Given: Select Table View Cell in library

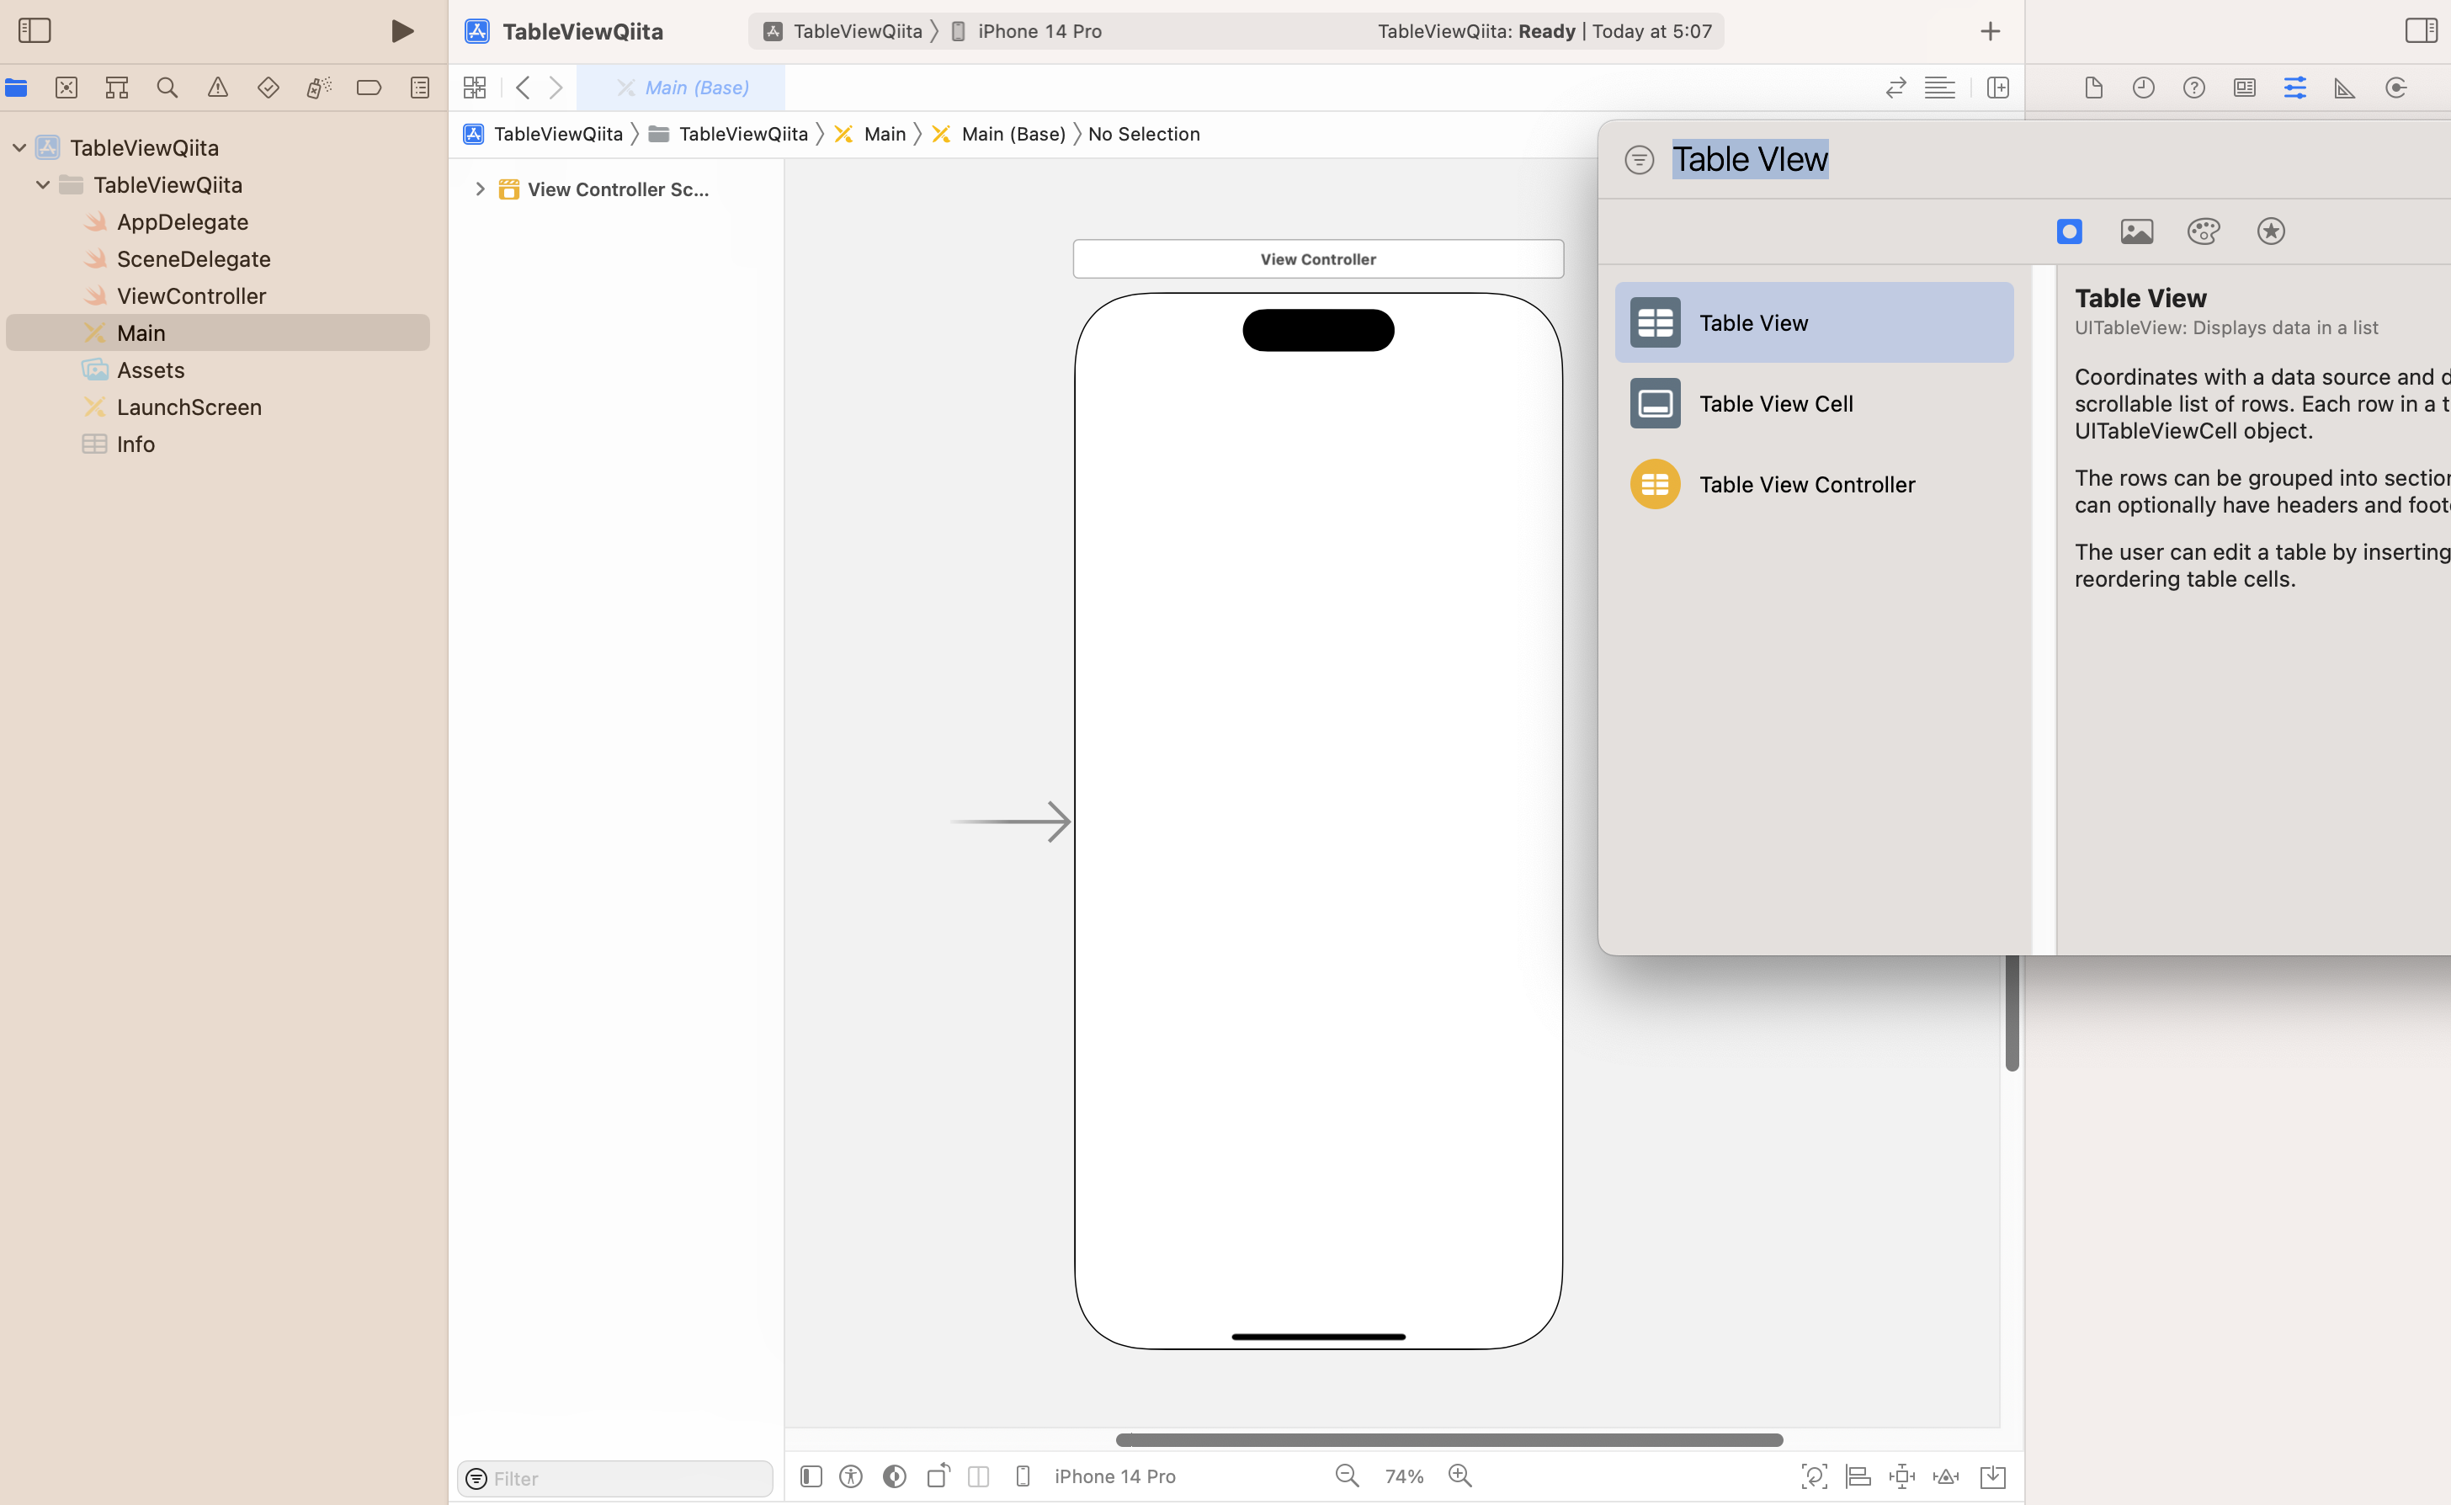Looking at the screenshot, I should 1775,403.
